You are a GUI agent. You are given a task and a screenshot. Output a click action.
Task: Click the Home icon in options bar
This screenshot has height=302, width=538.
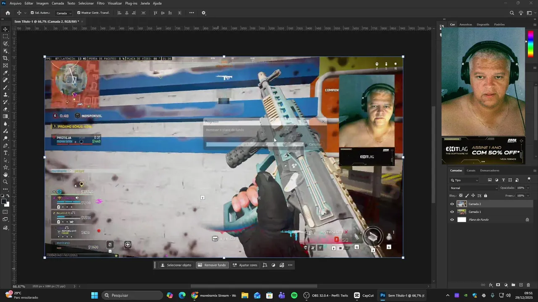pyautogui.click(x=8, y=13)
